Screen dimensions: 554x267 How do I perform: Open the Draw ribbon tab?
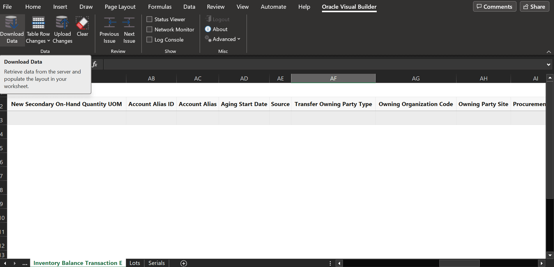point(86,7)
